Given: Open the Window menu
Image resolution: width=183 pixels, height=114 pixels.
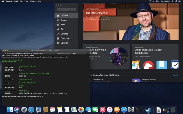Looking at the screenshot, I should click(33, 1).
